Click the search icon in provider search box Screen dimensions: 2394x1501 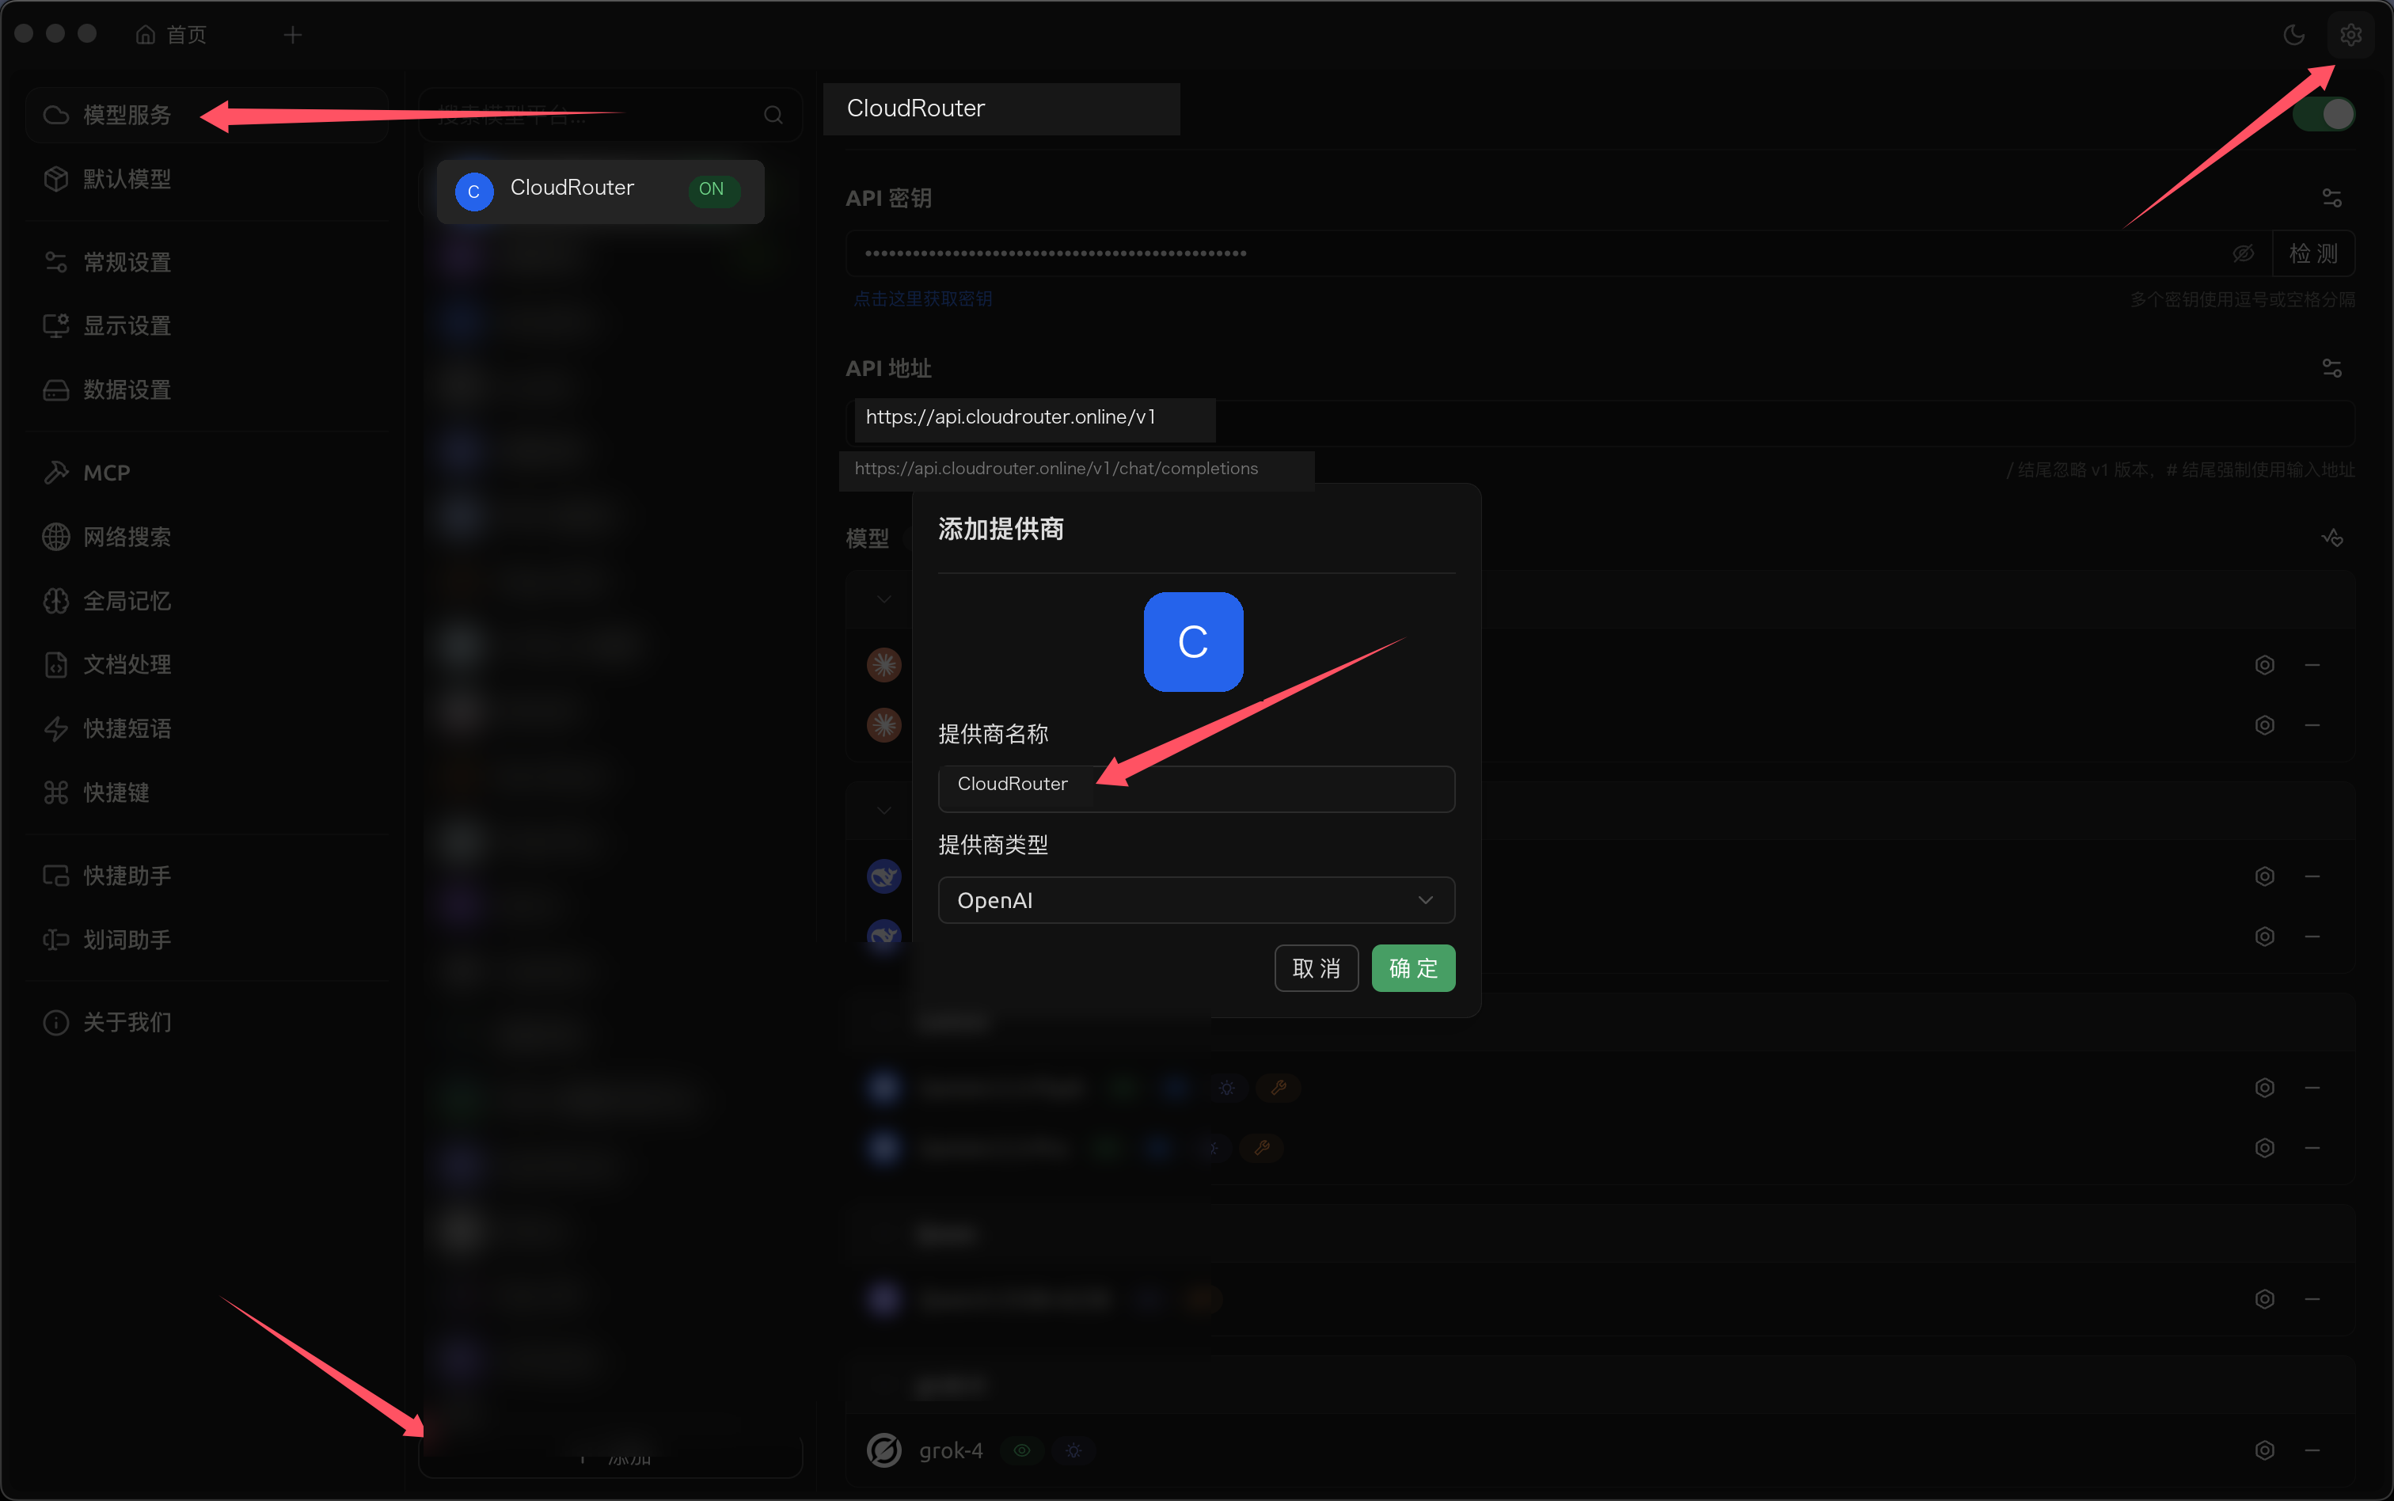pyautogui.click(x=773, y=115)
